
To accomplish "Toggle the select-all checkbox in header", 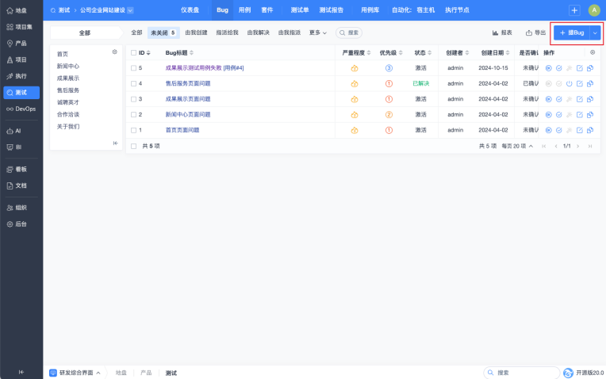I will coord(133,52).
